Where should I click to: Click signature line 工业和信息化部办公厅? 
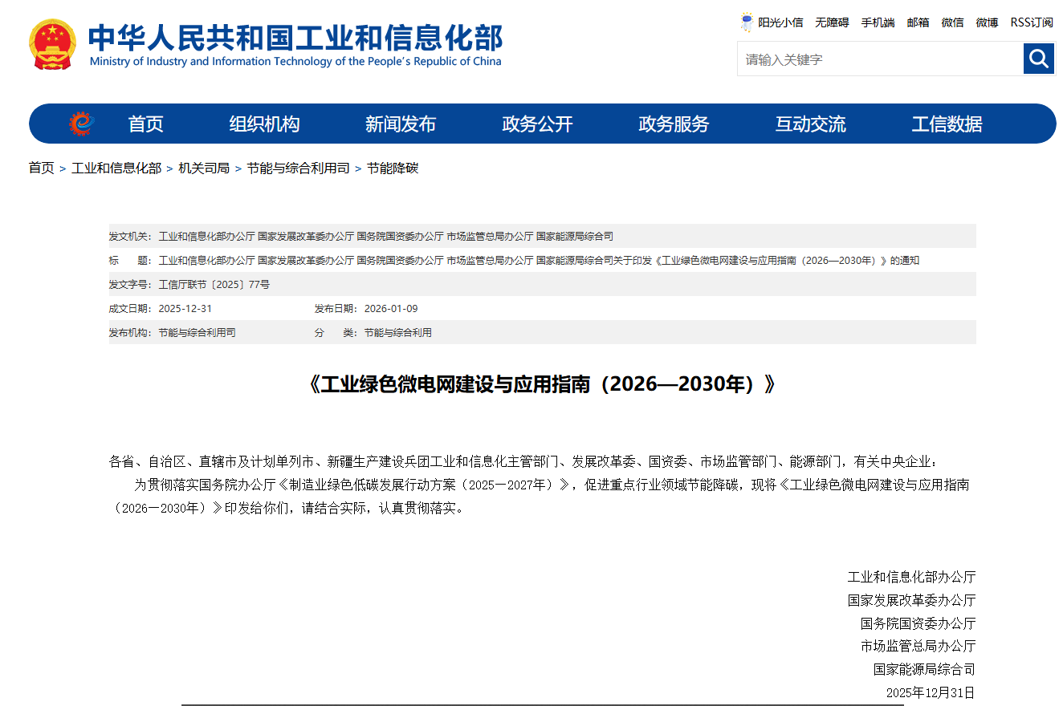tap(911, 577)
